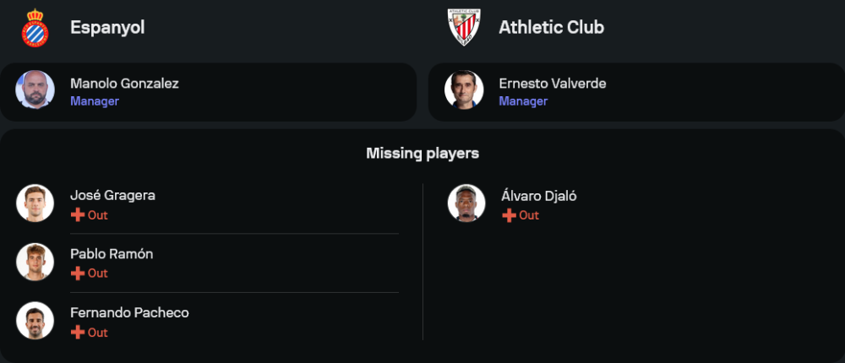Click the injury cross icon under José Gragera

pos(78,215)
